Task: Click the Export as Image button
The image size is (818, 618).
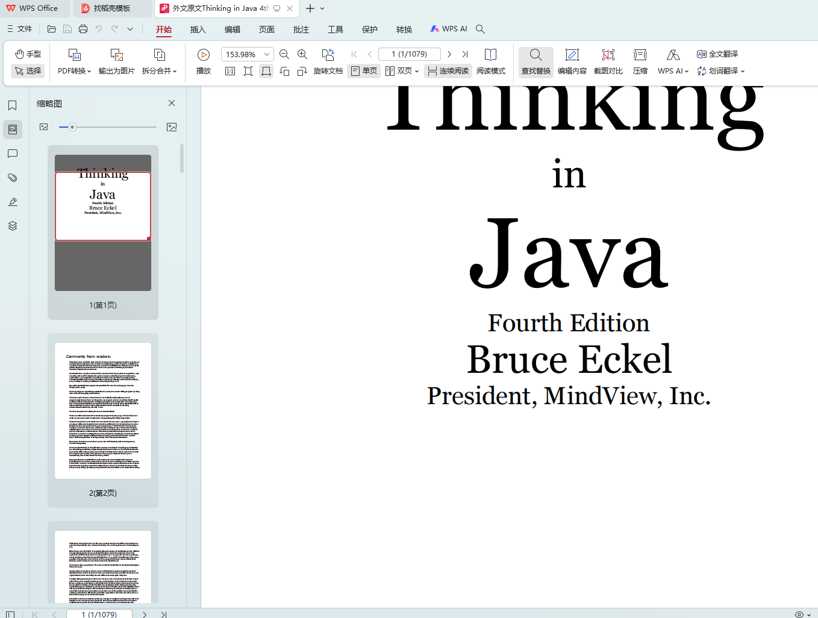Action: pyautogui.click(x=117, y=62)
